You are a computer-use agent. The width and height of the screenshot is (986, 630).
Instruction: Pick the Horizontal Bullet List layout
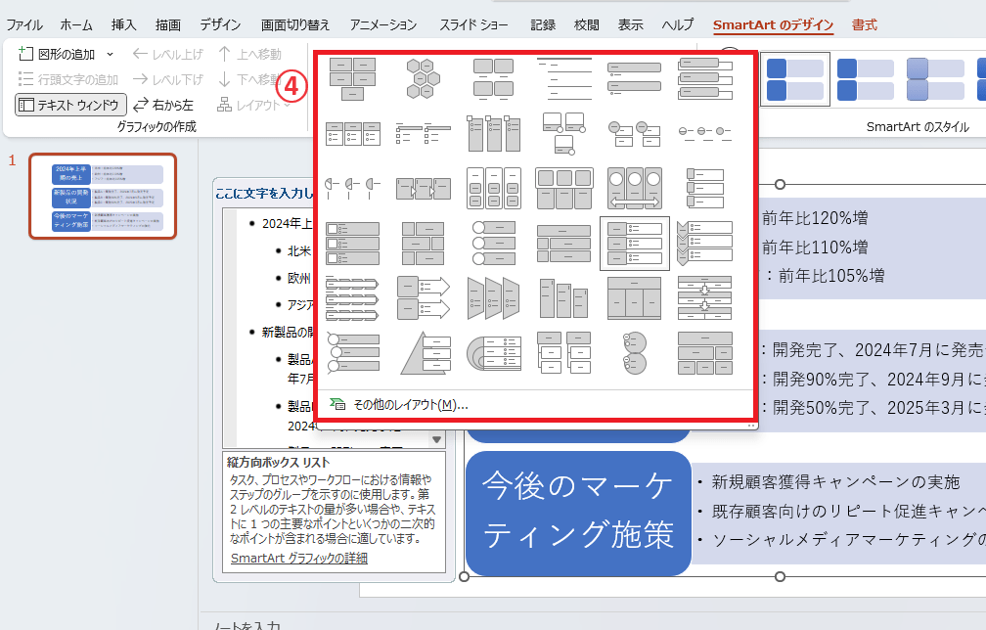coord(353,133)
